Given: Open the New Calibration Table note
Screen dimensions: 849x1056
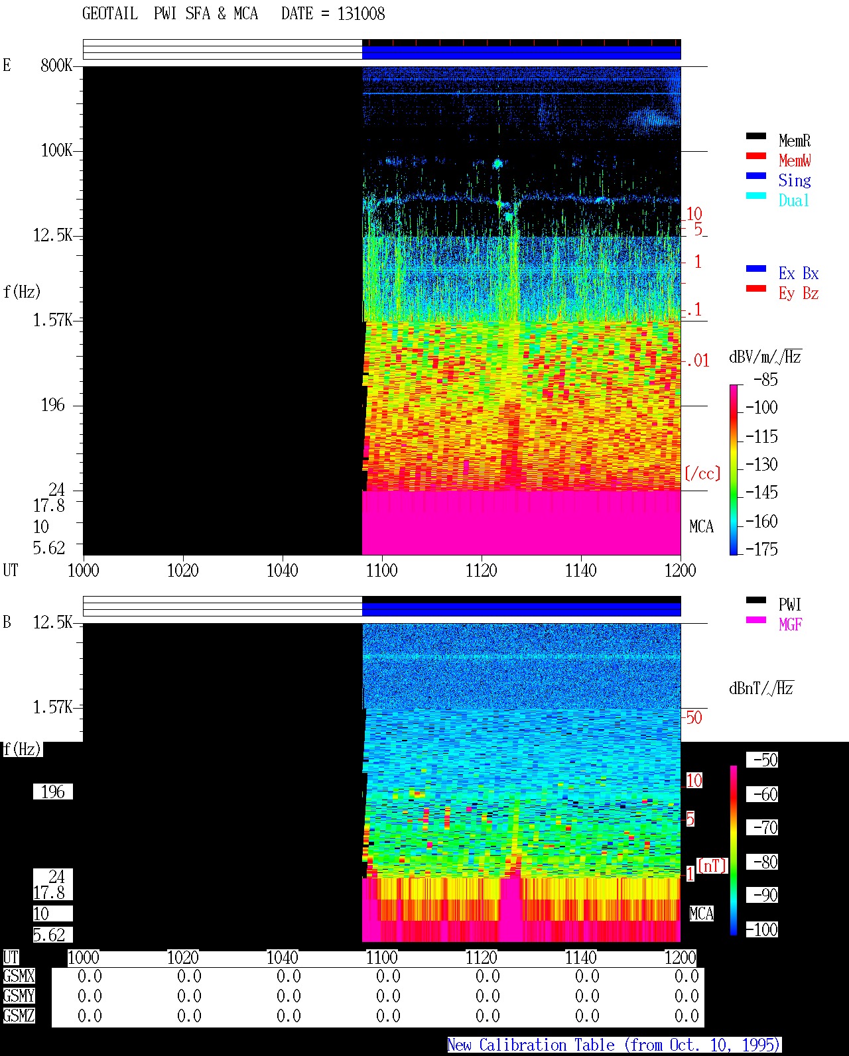Looking at the screenshot, I should 614,1045.
